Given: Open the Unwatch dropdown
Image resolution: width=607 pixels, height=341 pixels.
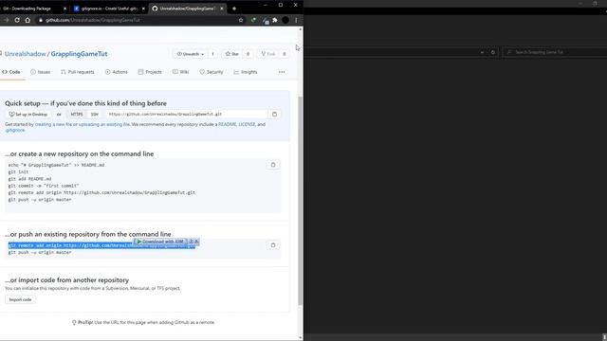Looking at the screenshot, I should coord(190,54).
